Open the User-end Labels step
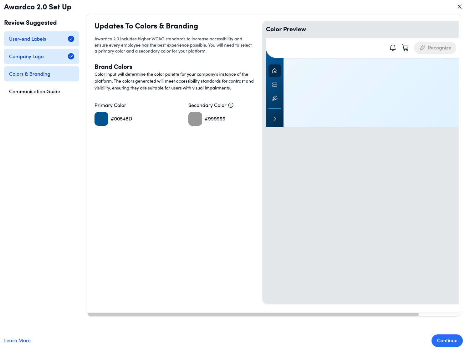Screen dimensions: 465x351 (28, 39)
